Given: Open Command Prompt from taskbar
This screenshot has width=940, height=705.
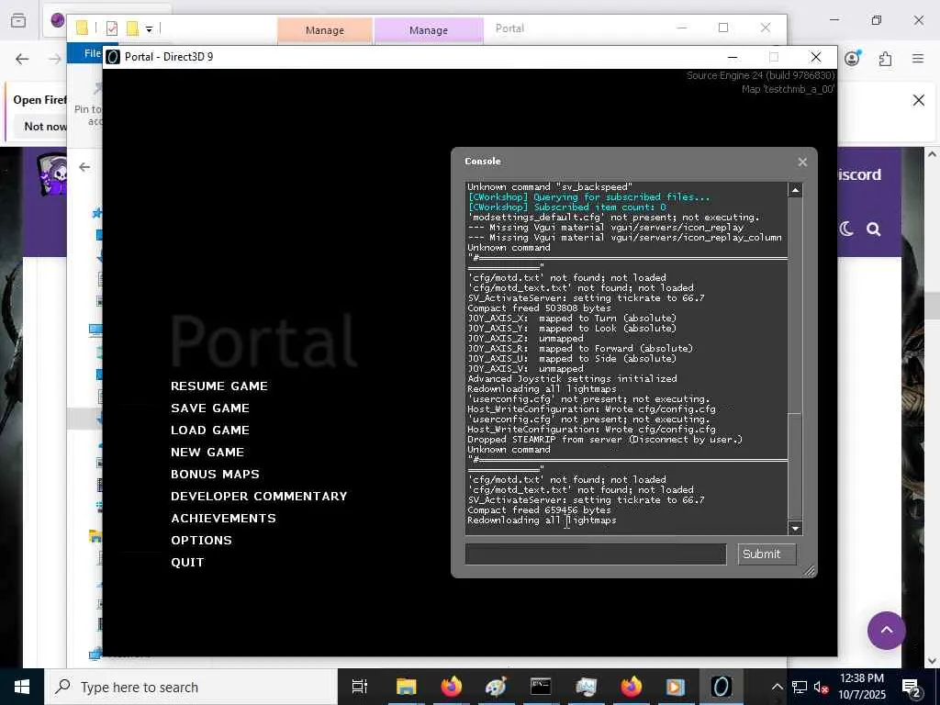Looking at the screenshot, I should [541, 687].
